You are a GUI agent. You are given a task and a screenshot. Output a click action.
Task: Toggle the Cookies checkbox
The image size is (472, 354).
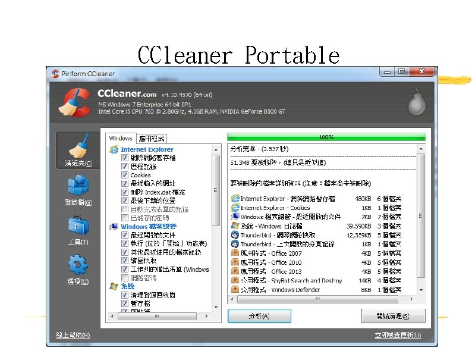pos(125,175)
